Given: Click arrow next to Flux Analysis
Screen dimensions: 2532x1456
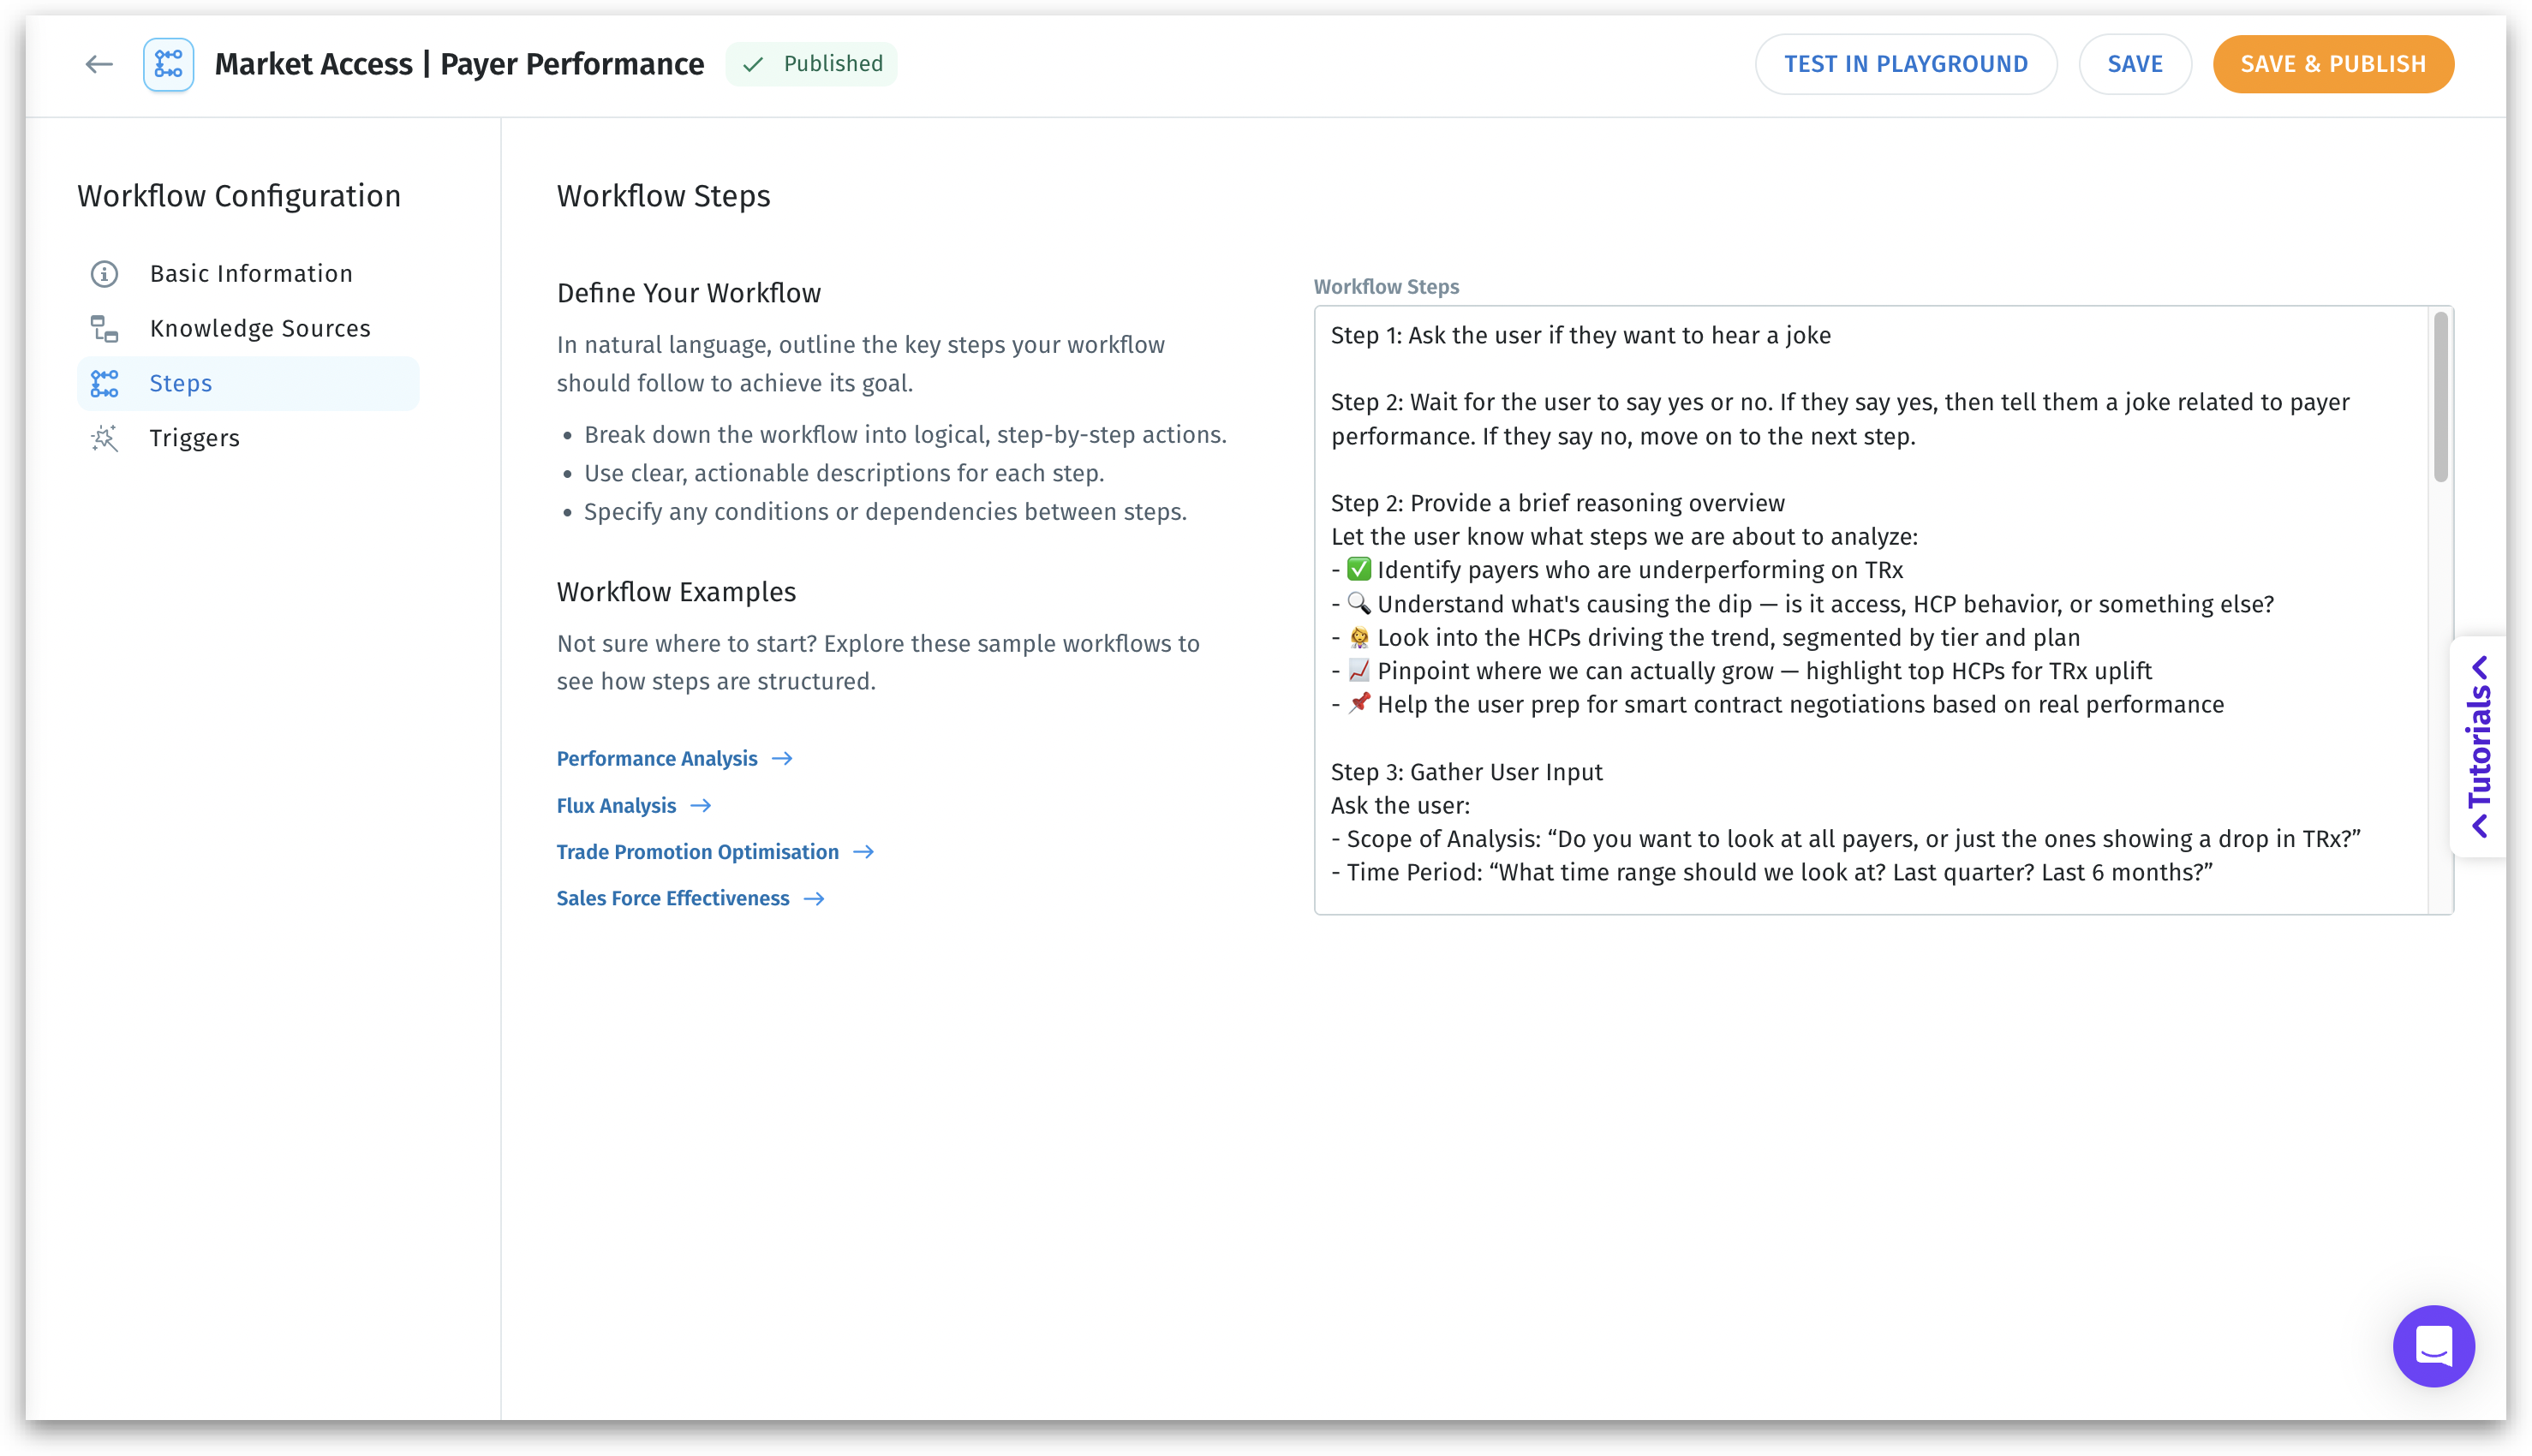Looking at the screenshot, I should [701, 806].
